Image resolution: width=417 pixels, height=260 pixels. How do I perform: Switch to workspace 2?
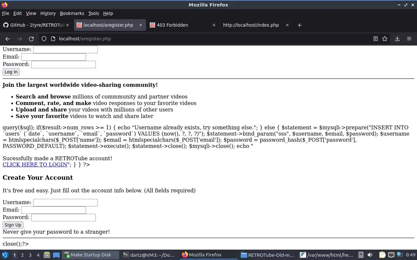(22, 255)
